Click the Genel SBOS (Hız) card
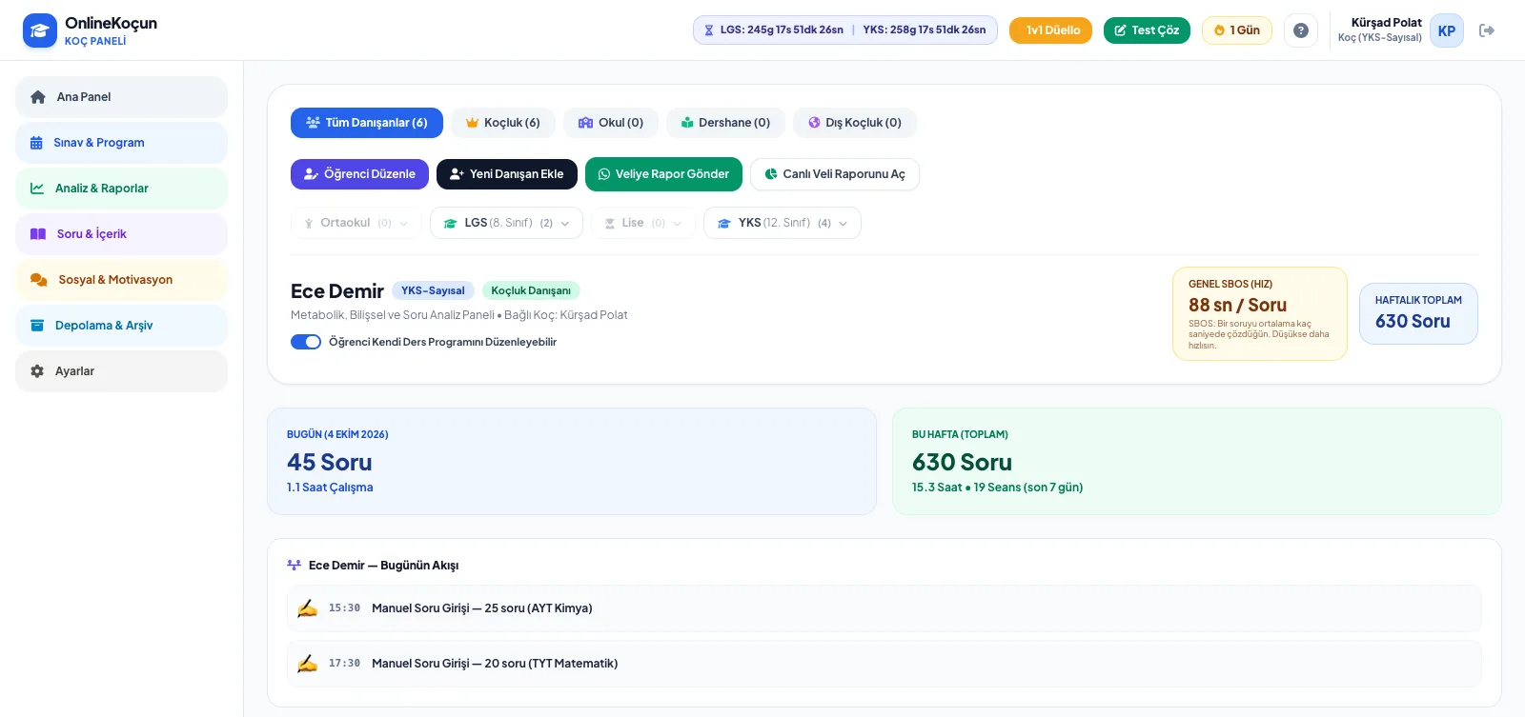The height and width of the screenshot is (717, 1525). (x=1260, y=313)
